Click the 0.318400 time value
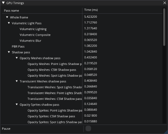Screen dimensions: 168x134 coord(91,34)
